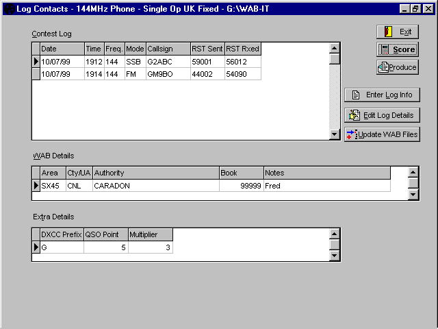The image size is (438, 329).
Task: Click the Area column header
Action: (53, 173)
